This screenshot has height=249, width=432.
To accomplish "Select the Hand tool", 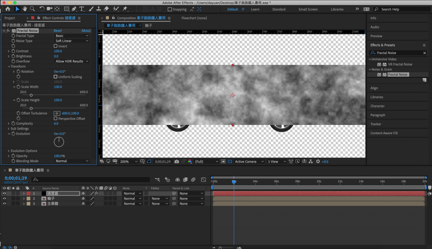I will click(25, 9).
